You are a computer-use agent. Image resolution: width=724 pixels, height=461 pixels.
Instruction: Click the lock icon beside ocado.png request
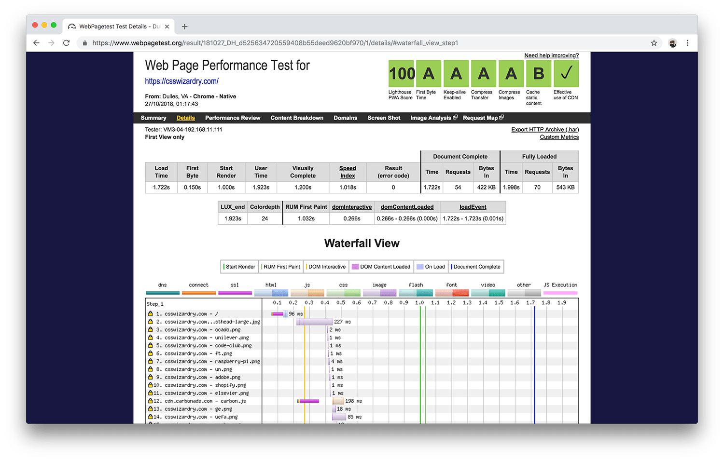click(x=151, y=329)
